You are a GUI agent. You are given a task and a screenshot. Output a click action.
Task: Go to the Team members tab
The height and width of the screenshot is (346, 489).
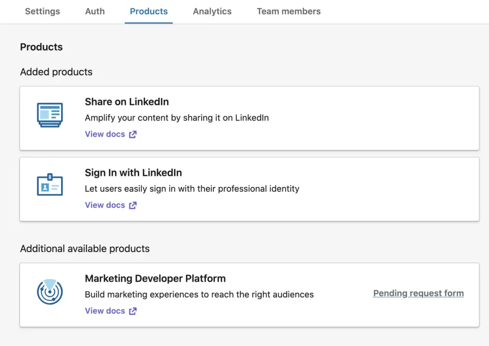[288, 11]
